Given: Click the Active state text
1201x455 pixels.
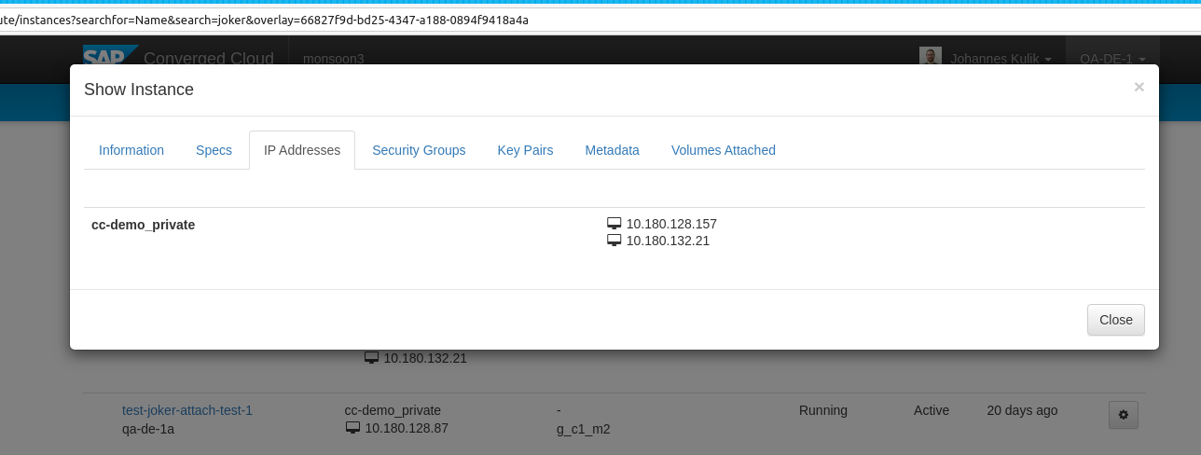Looking at the screenshot, I should point(932,410).
